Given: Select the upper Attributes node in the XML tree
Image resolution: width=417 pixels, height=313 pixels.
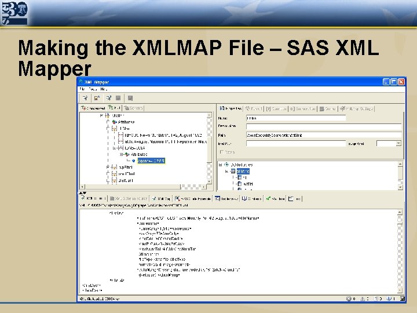Looking at the screenshot, I should pyautogui.click(x=126, y=122).
